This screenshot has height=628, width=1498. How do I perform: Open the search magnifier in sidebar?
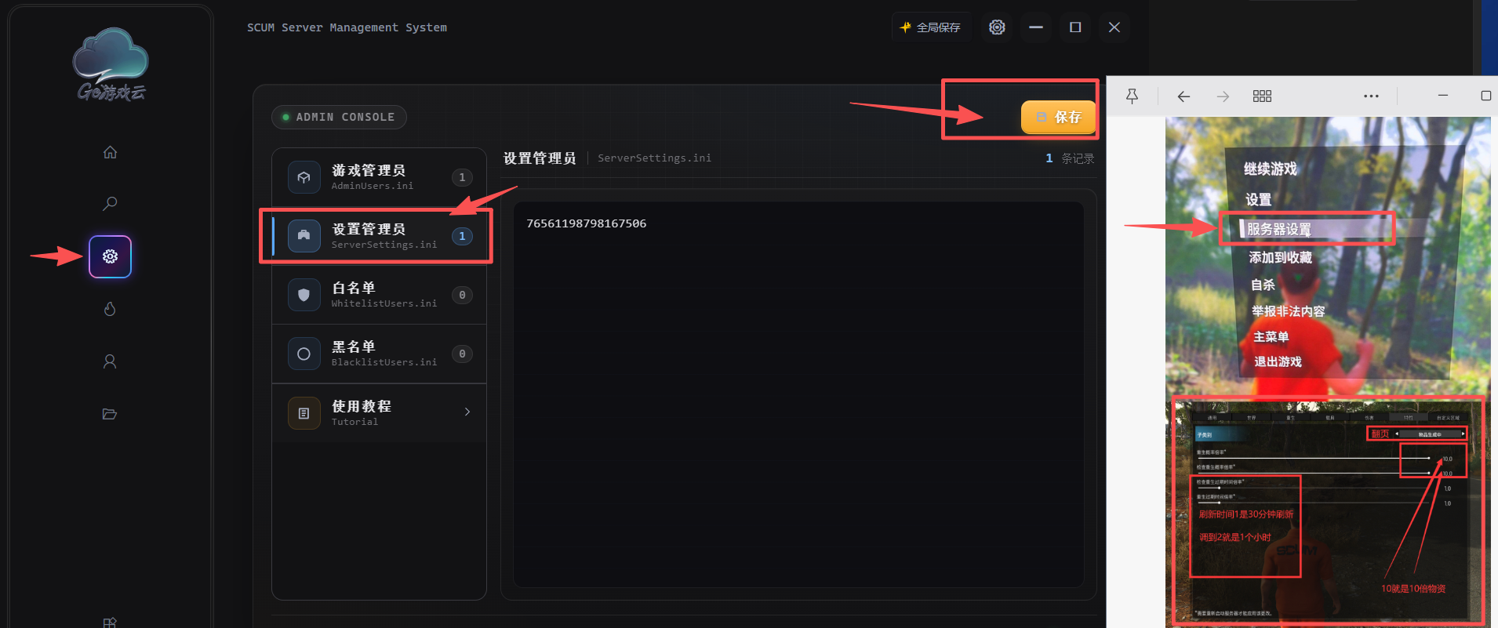click(x=110, y=204)
